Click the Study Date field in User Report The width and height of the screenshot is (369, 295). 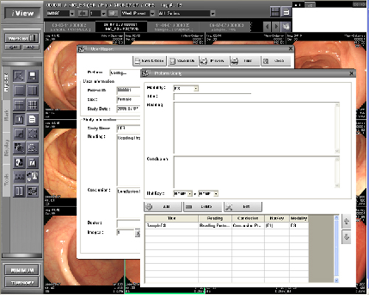(128, 109)
